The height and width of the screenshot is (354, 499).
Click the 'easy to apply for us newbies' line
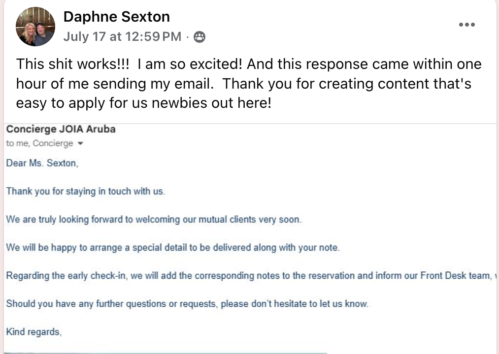(144, 103)
